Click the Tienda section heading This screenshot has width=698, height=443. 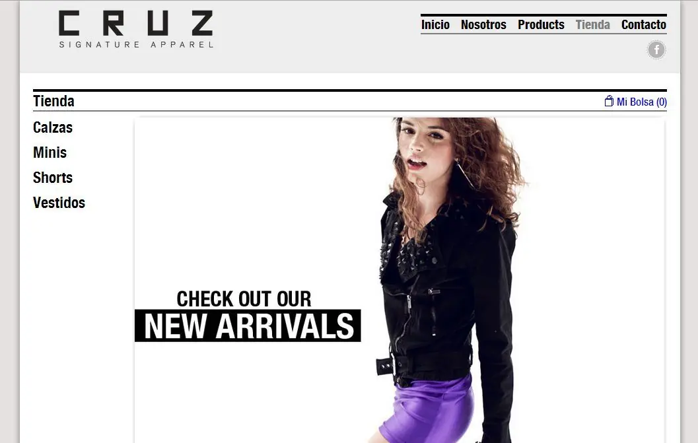click(x=53, y=101)
